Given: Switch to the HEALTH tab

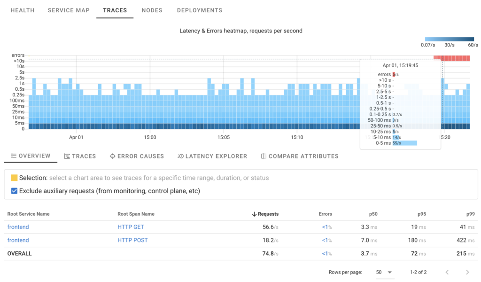Looking at the screenshot, I should point(22,10).
